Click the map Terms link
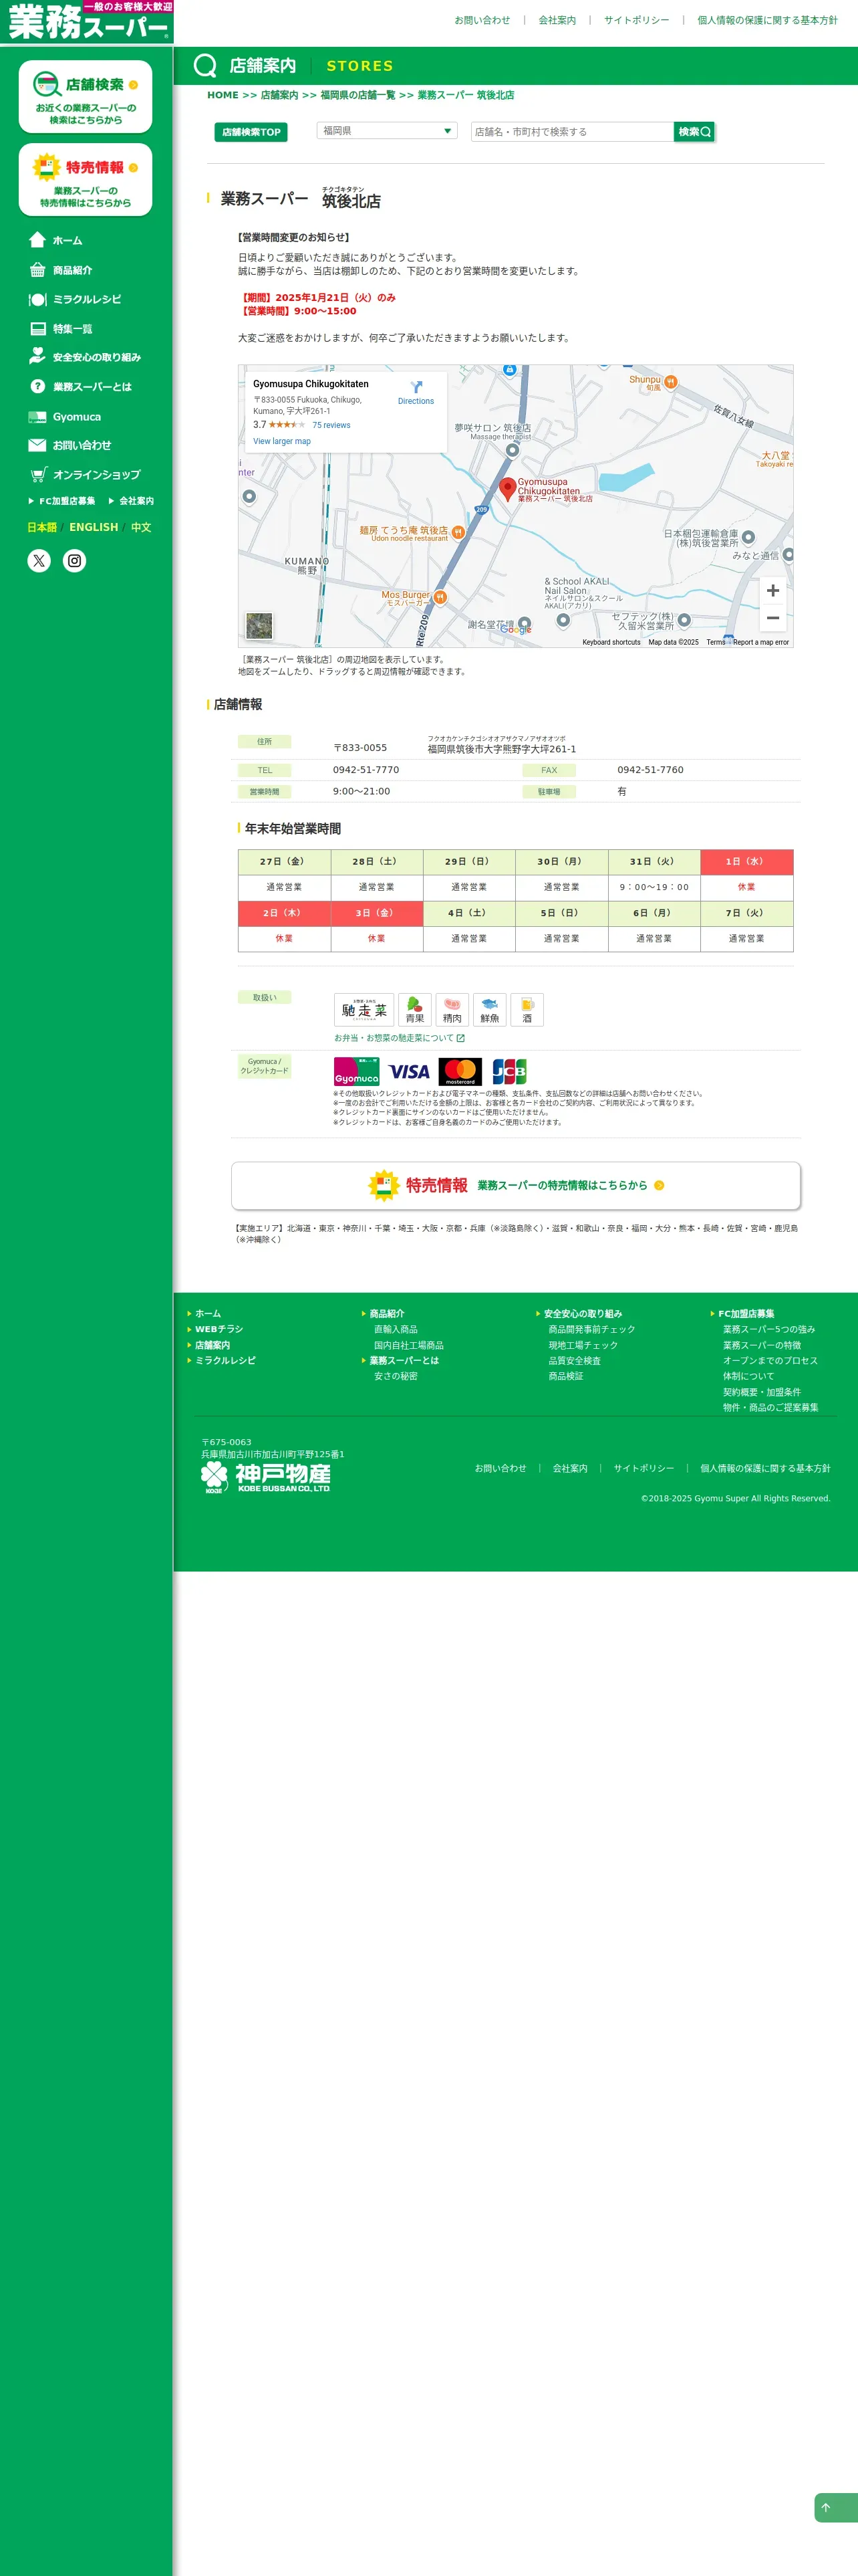The height and width of the screenshot is (2576, 858). 716,643
